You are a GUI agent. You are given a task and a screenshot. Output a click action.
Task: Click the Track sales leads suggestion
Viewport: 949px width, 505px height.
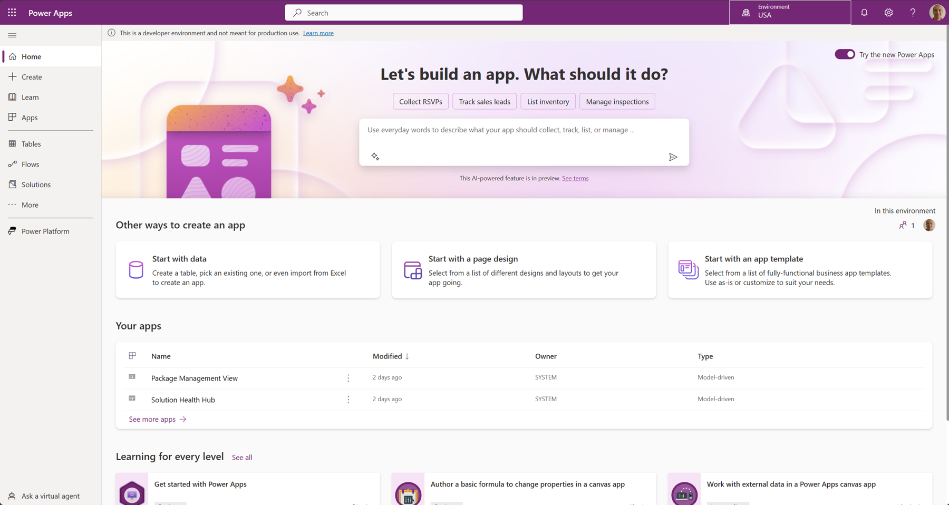(484, 102)
